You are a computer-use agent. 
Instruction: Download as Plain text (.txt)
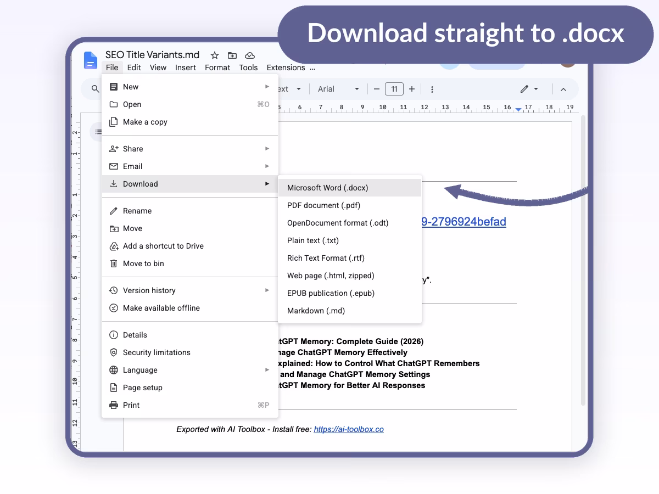[x=350, y=240]
